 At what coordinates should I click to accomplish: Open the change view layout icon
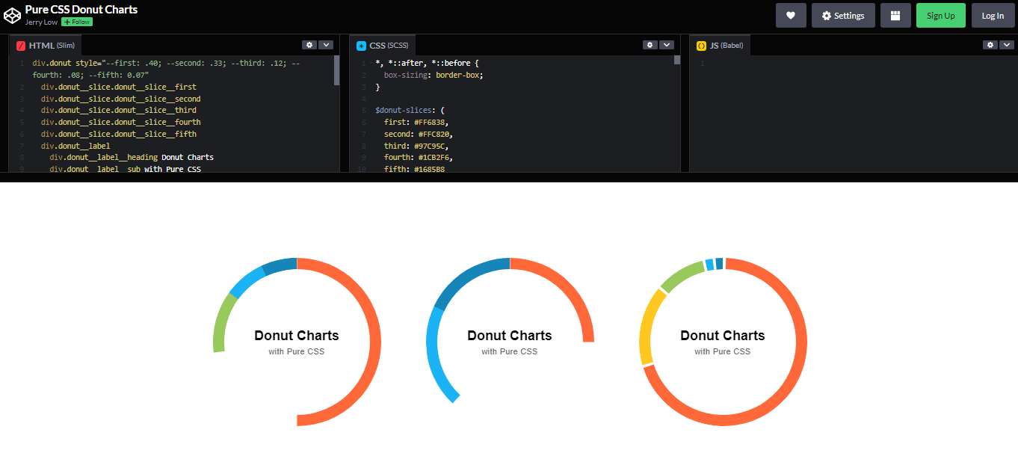[895, 16]
